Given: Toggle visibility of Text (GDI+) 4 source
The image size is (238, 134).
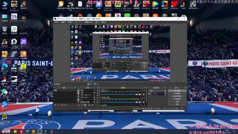Looking at the screenshot, I should point(94,95).
